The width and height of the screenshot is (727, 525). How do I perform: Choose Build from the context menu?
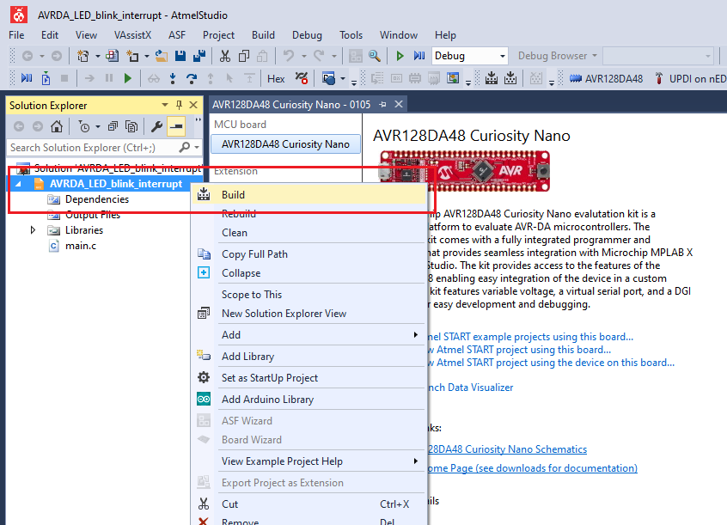[x=309, y=195]
